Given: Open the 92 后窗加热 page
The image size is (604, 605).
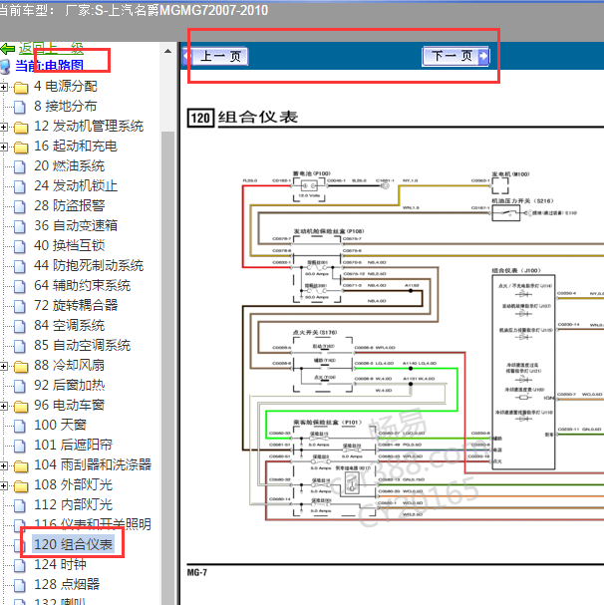Looking at the screenshot, I should coord(69,385).
